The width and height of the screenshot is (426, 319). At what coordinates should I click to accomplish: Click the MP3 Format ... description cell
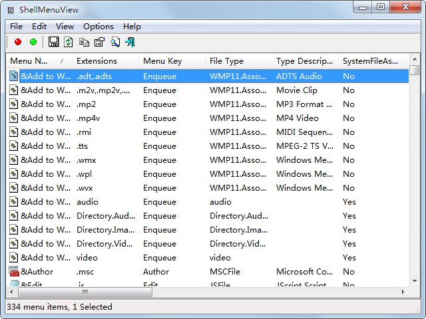(304, 104)
